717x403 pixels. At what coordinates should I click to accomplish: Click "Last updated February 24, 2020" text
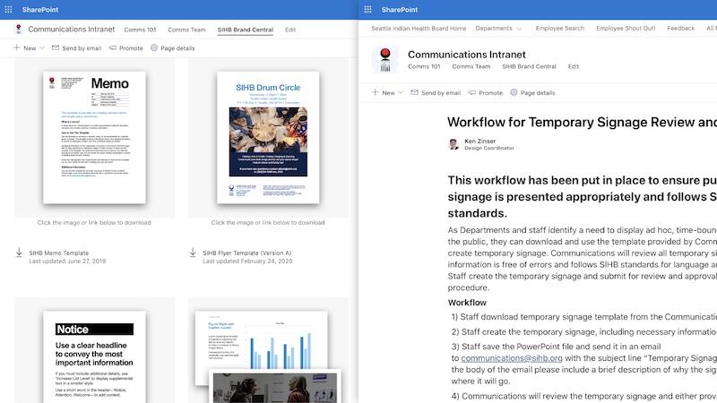[x=247, y=261]
